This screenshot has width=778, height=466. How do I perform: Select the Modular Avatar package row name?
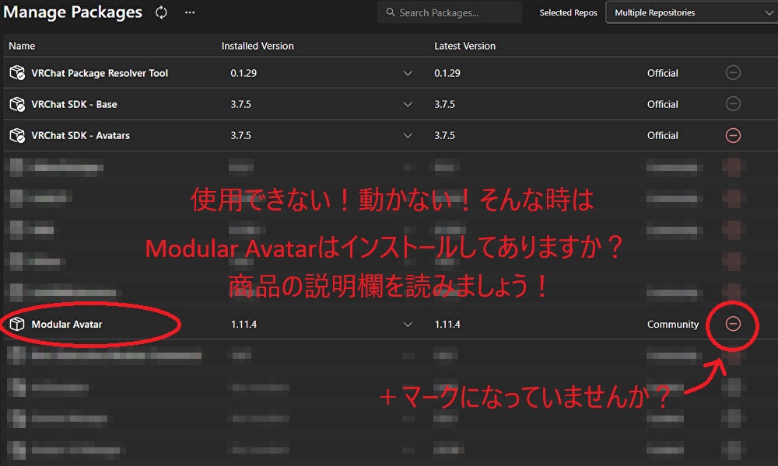67,325
